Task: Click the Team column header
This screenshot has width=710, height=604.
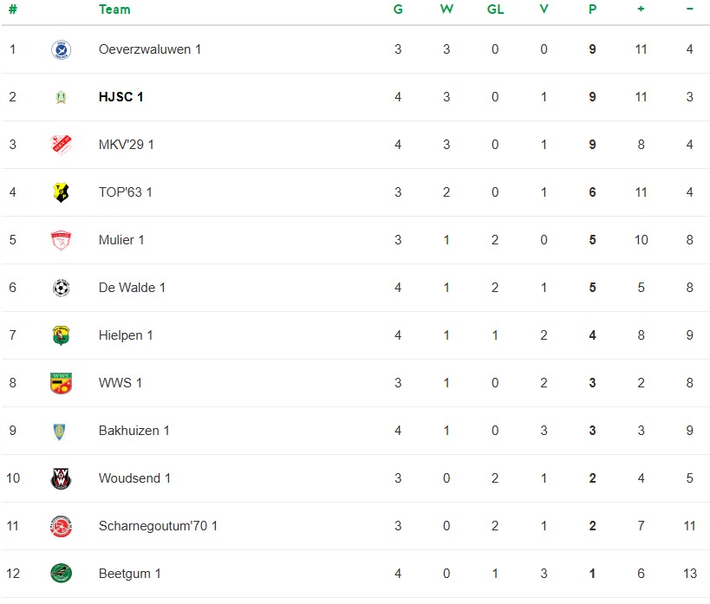Action: coord(114,10)
